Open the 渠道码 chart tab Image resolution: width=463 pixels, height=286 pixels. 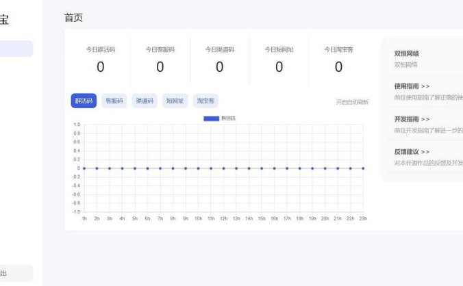(x=144, y=101)
